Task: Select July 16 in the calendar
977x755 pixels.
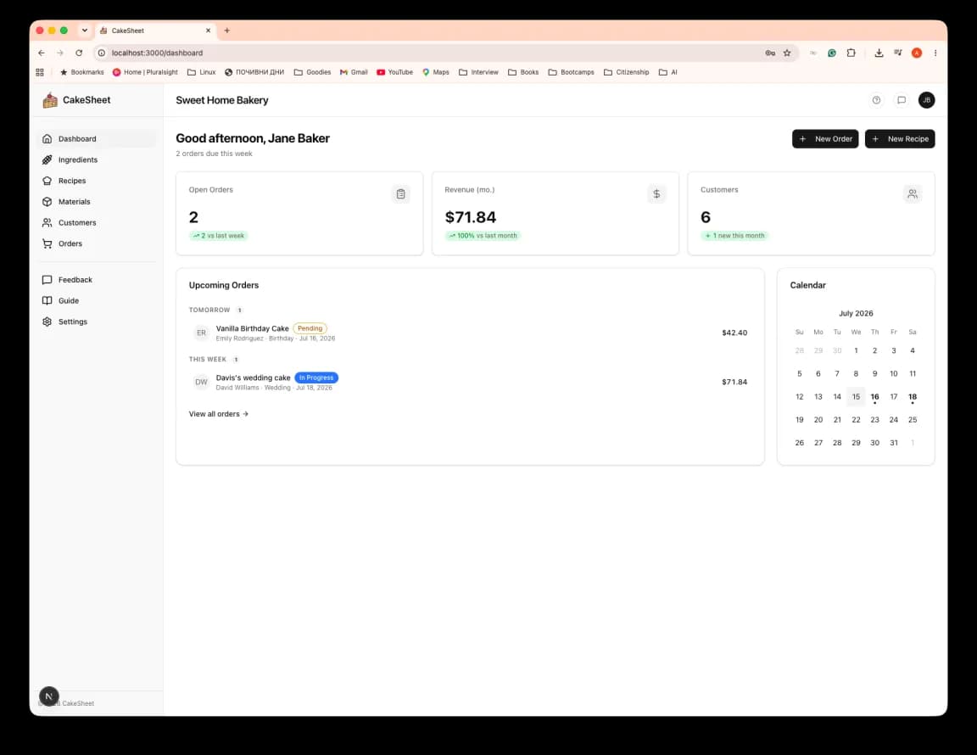Action: coord(875,397)
